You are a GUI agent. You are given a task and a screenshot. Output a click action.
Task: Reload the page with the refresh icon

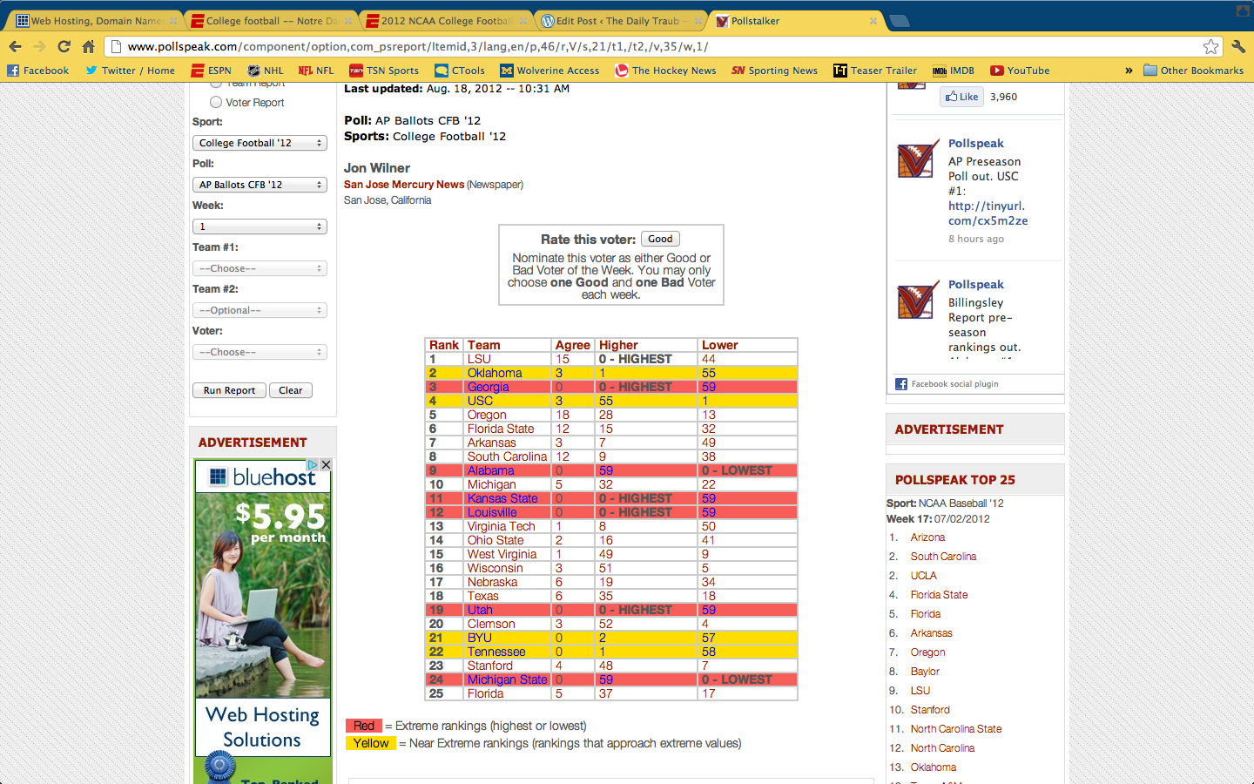pyautogui.click(x=64, y=47)
